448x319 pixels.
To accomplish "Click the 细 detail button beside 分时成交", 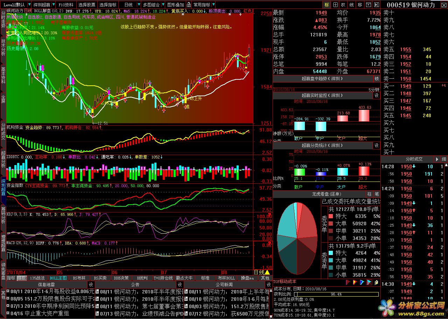I will point(443,159).
